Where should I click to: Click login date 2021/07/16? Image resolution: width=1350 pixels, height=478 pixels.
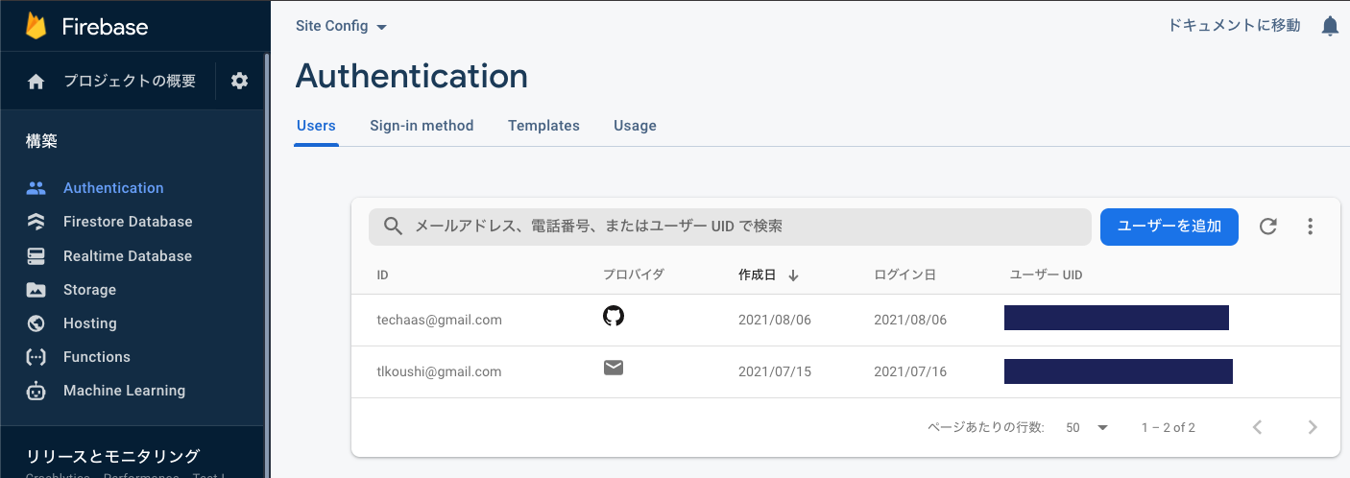point(910,371)
